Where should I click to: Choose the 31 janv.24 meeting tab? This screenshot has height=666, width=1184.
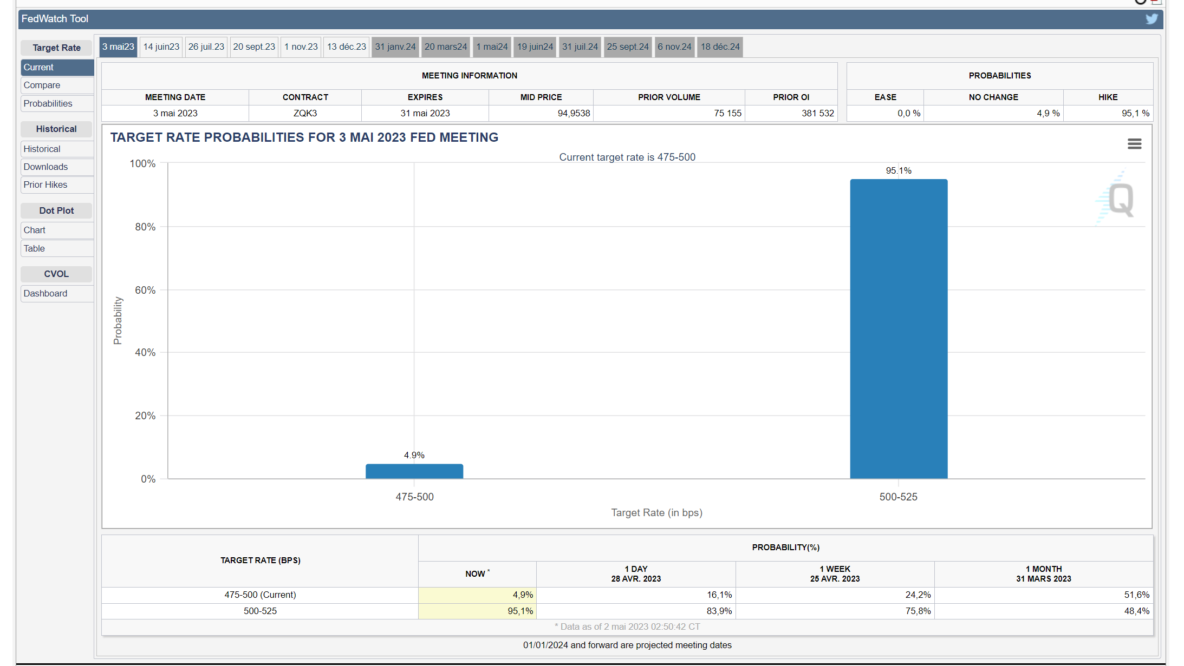395,47
